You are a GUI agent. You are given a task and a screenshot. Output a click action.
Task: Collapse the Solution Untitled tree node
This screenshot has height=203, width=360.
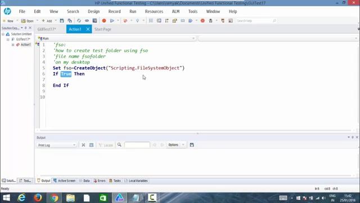[3, 34]
